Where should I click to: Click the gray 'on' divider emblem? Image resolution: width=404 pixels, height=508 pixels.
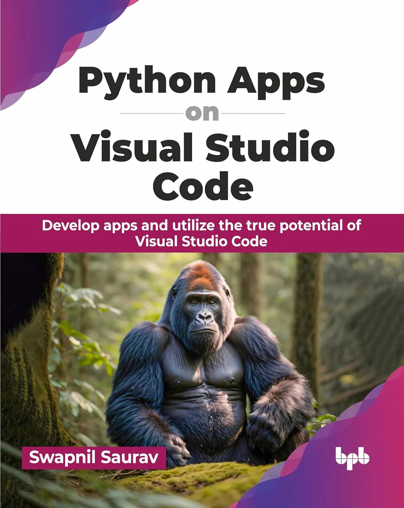click(202, 112)
